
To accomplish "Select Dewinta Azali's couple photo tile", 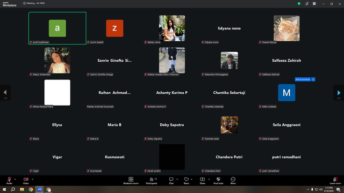I will [x=230, y=125].
